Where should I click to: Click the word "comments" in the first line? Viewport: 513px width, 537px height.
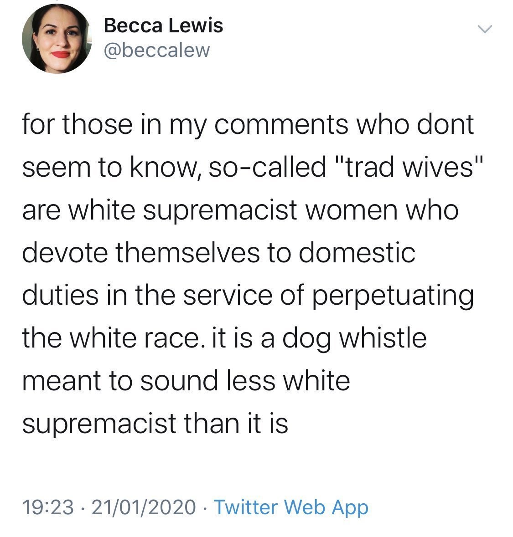281,125
